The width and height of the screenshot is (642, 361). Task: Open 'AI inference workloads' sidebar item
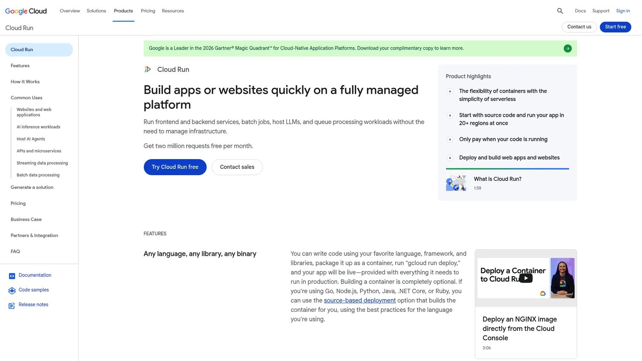[38, 127]
